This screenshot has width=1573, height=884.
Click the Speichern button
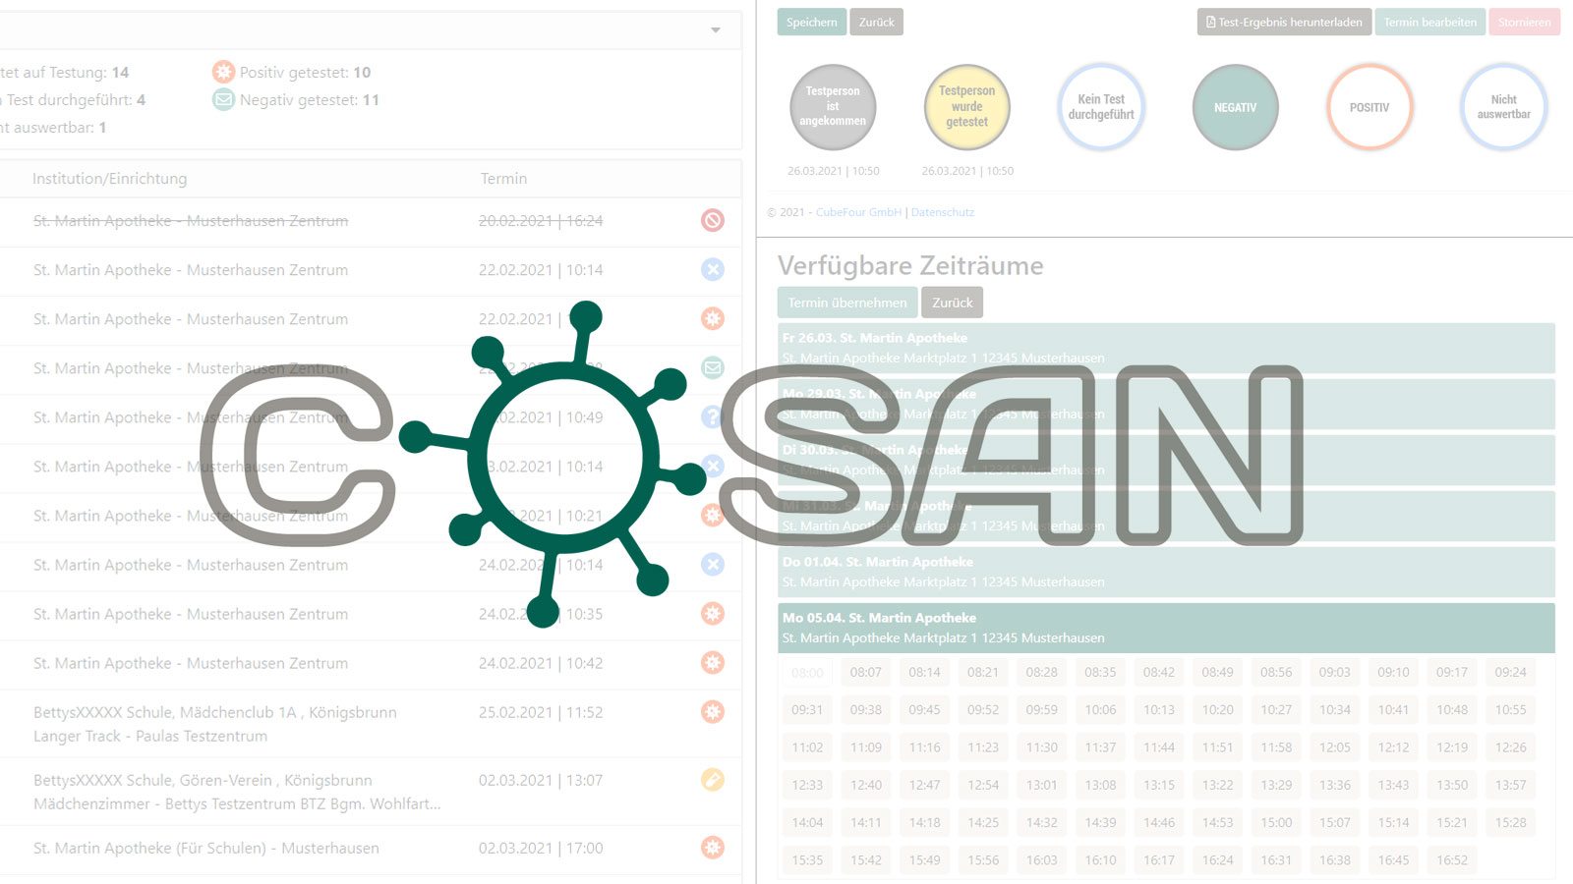[x=812, y=22]
